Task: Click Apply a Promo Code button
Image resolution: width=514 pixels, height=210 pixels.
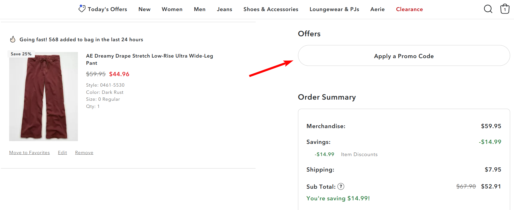Action: [x=404, y=56]
